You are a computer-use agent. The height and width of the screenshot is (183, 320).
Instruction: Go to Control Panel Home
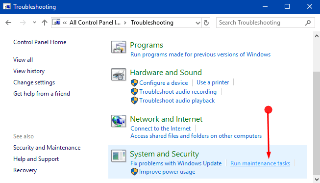click(x=40, y=42)
